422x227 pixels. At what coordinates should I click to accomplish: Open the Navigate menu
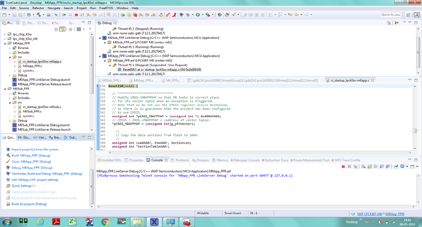pos(54,8)
